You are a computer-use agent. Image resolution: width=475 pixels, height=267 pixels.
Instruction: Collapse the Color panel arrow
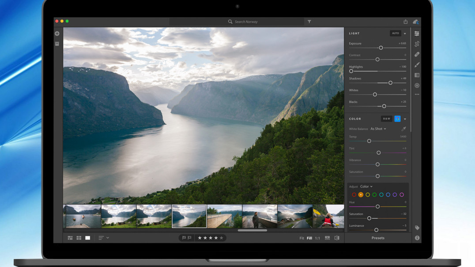(x=405, y=119)
